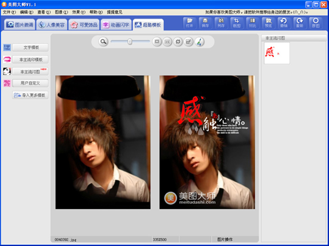The width and height of the screenshot is (329, 246).
Task: Click the pink lips icon
Action: pos(7,60)
